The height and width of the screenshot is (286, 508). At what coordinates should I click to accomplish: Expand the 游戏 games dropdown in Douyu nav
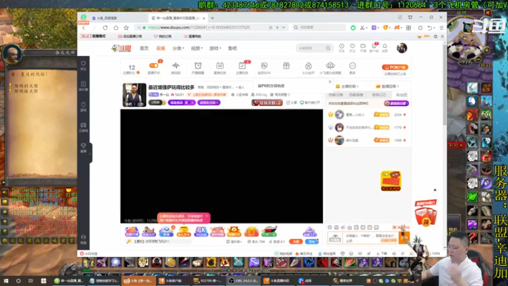(215, 48)
